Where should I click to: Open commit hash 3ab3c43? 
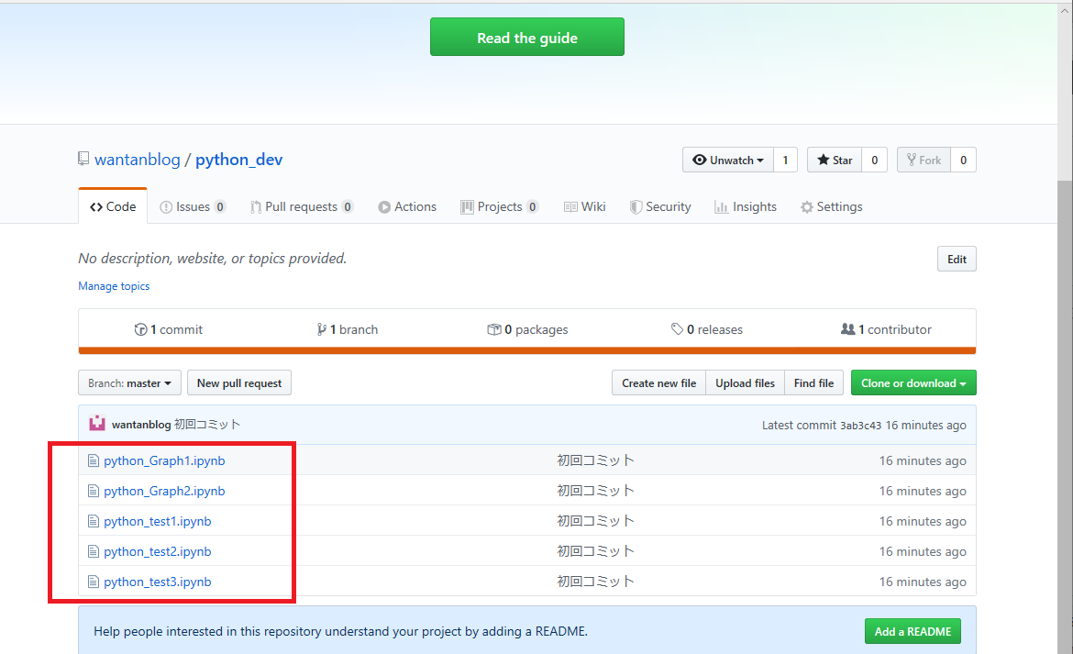coord(860,426)
